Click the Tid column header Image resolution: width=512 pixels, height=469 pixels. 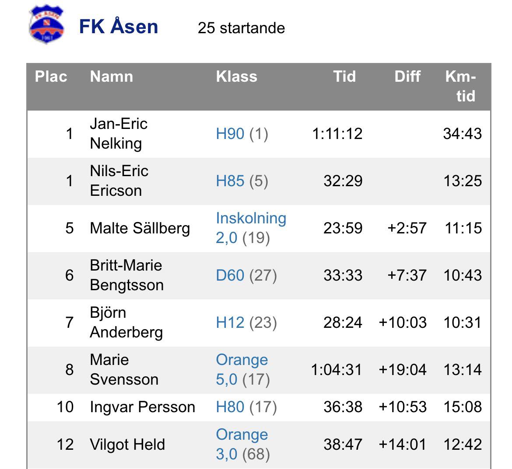pyautogui.click(x=344, y=77)
